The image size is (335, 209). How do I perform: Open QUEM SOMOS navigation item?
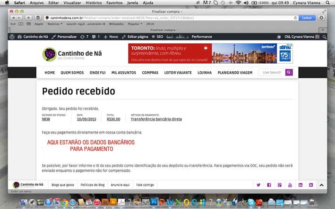point(72,73)
